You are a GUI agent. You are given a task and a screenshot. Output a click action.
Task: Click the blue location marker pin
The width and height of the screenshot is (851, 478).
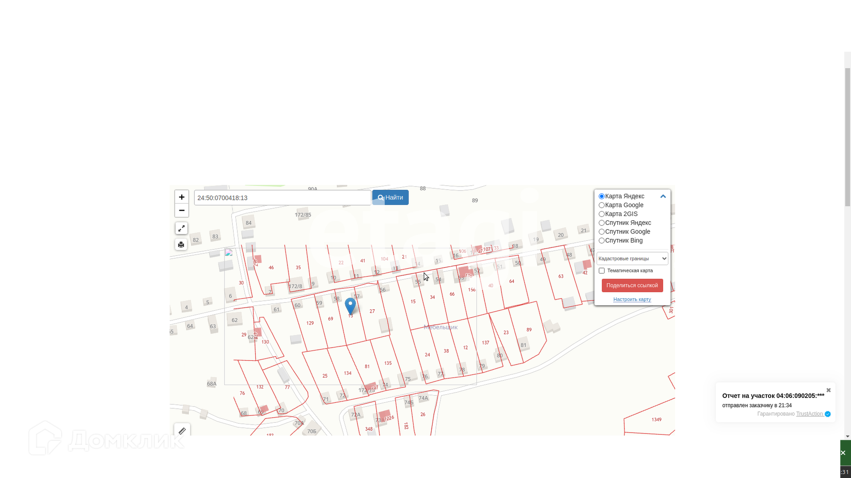click(x=350, y=305)
